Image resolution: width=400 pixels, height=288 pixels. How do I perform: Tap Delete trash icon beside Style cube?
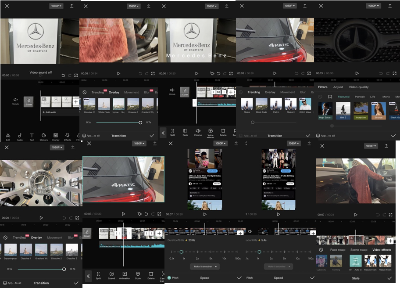151,276
